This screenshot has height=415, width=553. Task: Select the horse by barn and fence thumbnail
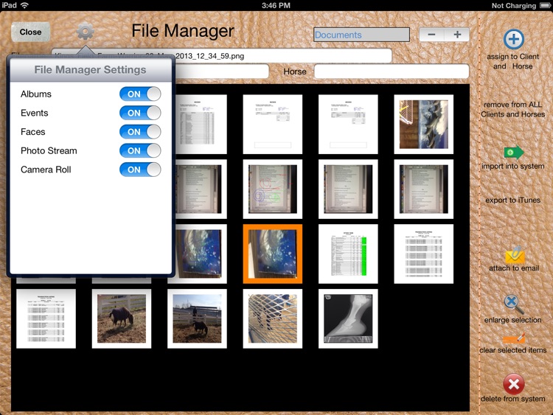pos(197,318)
